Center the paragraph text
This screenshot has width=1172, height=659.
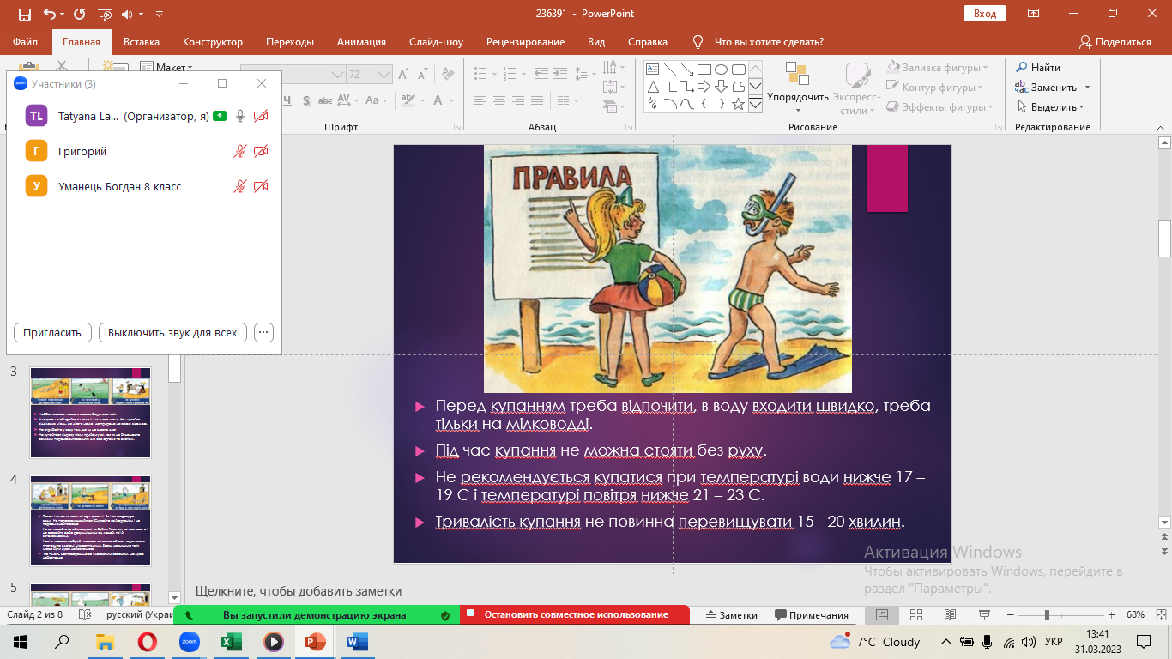pos(499,100)
